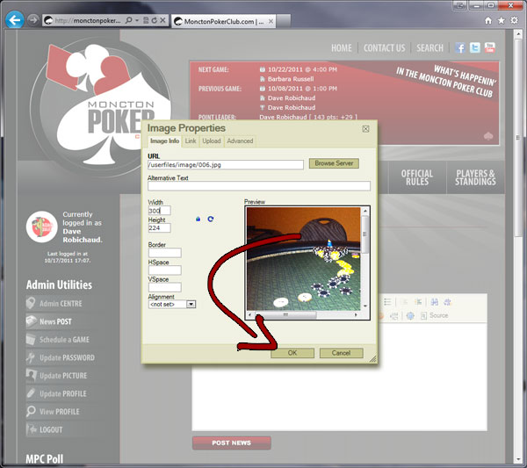527x468 pixels.
Task: Click preview horizontal scrollbar thumb
Action: pos(285,315)
